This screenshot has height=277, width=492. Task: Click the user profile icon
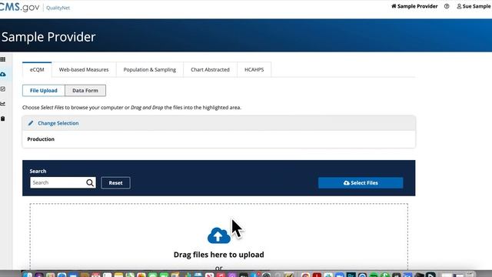(x=459, y=6)
